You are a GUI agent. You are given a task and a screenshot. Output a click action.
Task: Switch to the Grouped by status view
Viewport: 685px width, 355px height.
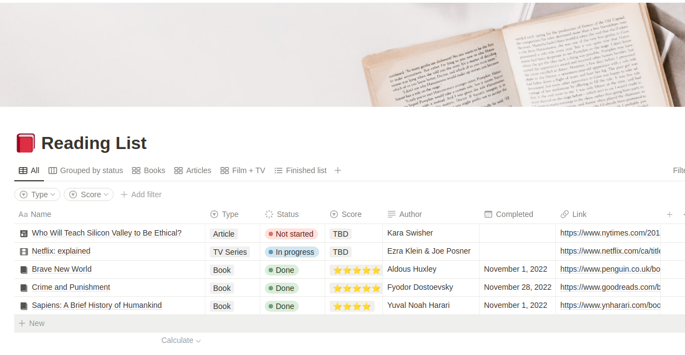pos(86,170)
